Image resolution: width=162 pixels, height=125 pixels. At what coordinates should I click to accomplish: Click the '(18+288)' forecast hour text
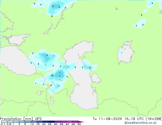coord(154,119)
